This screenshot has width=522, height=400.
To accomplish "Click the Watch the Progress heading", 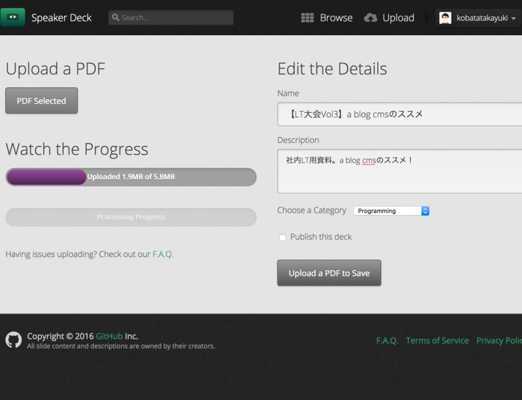I will point(77,149).
